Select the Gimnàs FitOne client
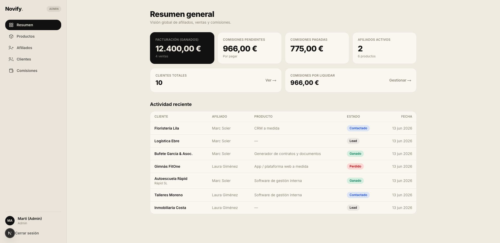The width and height of the screenshot is (500, 243). [x=167, y=166]
